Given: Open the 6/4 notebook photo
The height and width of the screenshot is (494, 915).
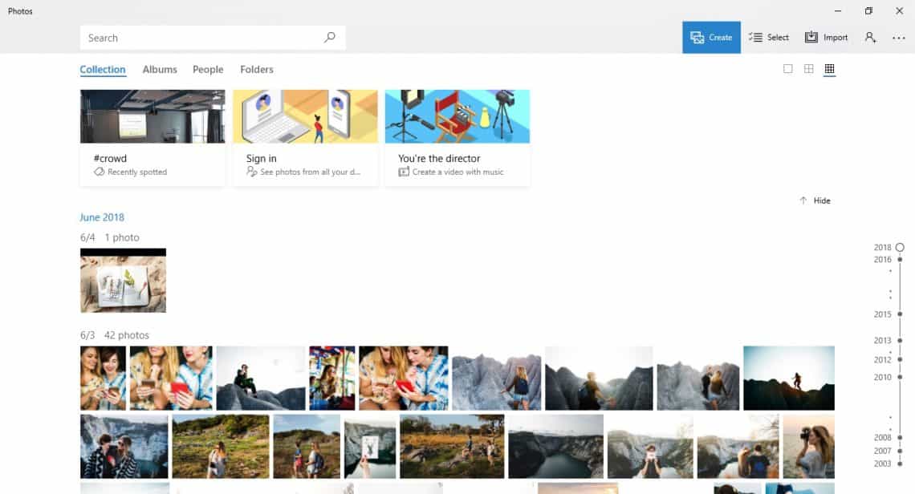Looking at the screenshot, I should pos(123,281).
